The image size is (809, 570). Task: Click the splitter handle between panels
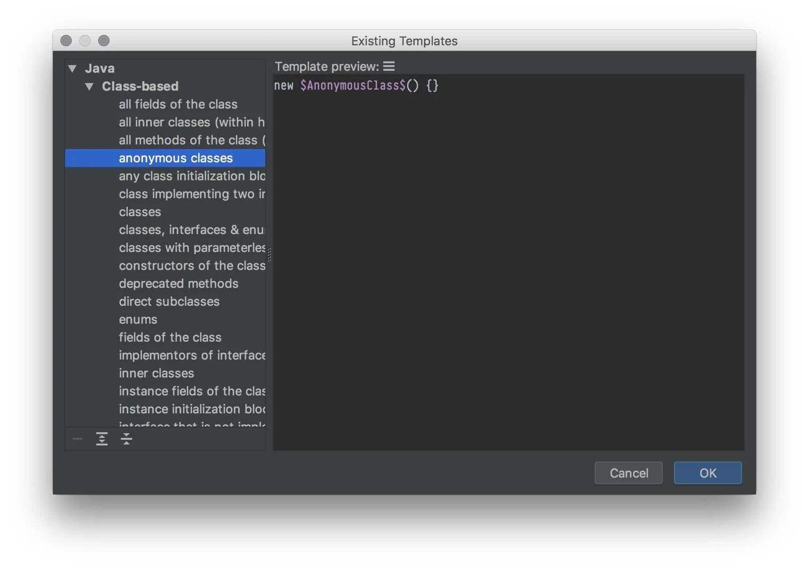tap(270, 255)
